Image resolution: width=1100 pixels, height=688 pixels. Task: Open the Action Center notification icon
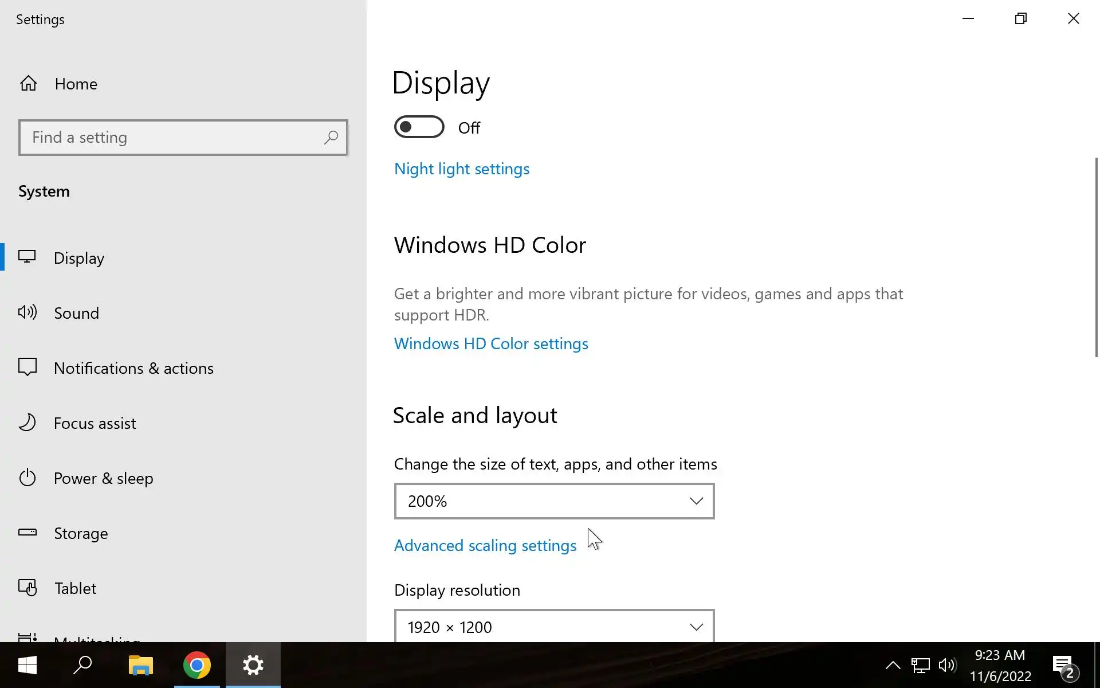1064,666
